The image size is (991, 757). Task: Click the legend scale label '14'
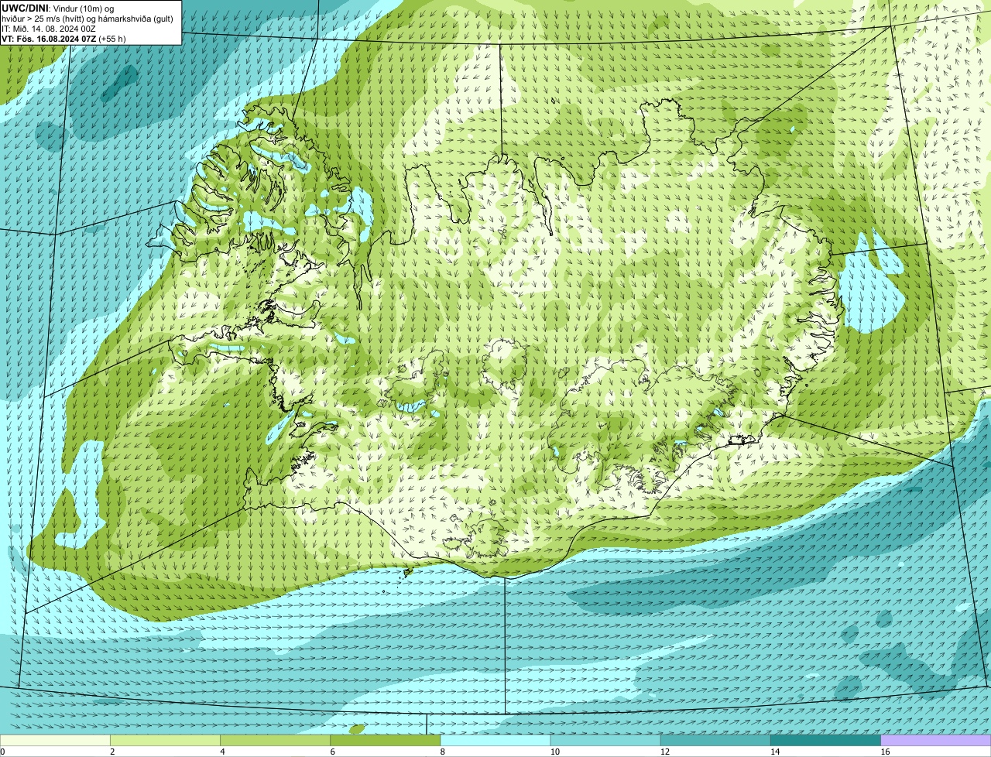[775, 752]
